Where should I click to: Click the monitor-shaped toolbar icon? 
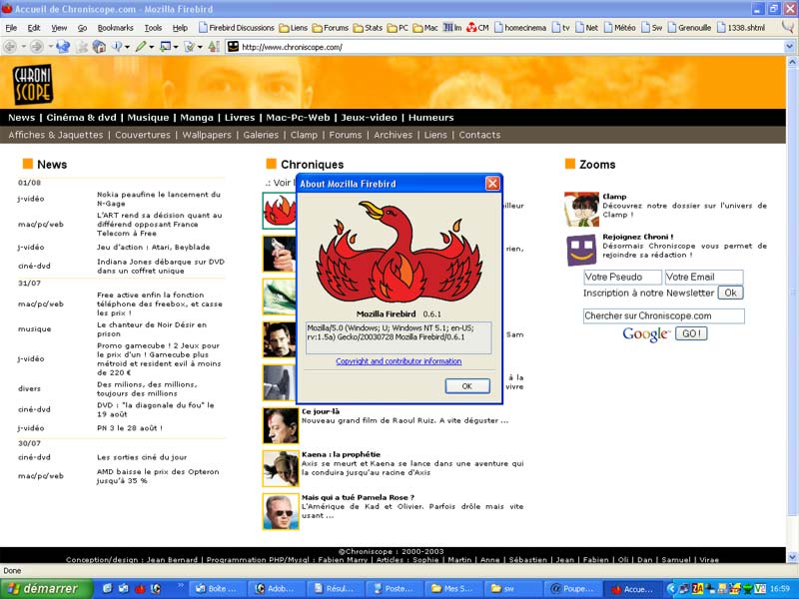pos(165,47)
